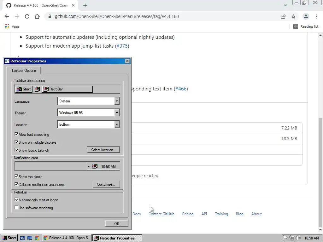Click the 7.22 MB asset size
Screen dimensions: 323x242
289,128
